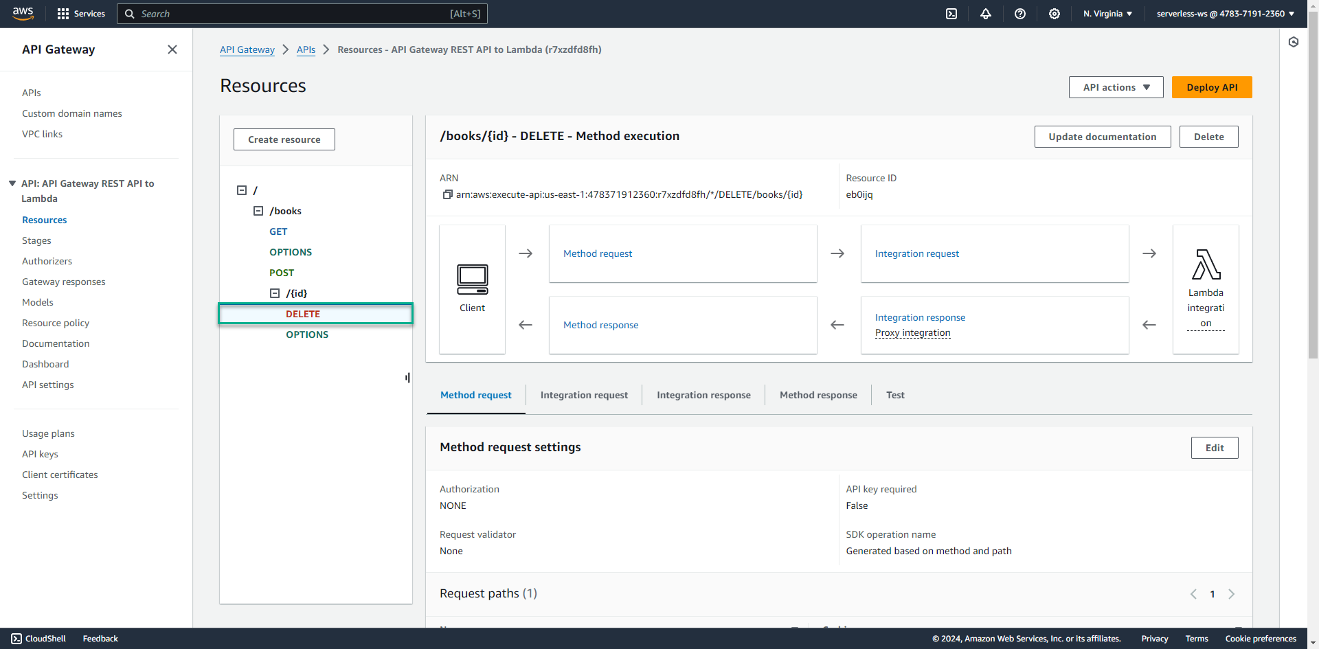Click the Deploy API button

click(1212, 87)
